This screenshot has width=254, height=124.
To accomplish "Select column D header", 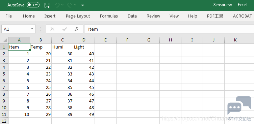I will click(84, 40).
